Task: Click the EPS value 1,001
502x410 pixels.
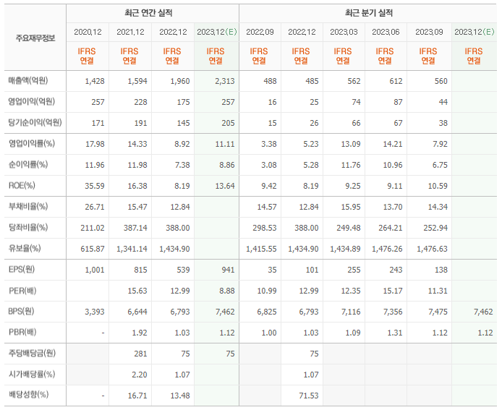Action: [95, 270]
